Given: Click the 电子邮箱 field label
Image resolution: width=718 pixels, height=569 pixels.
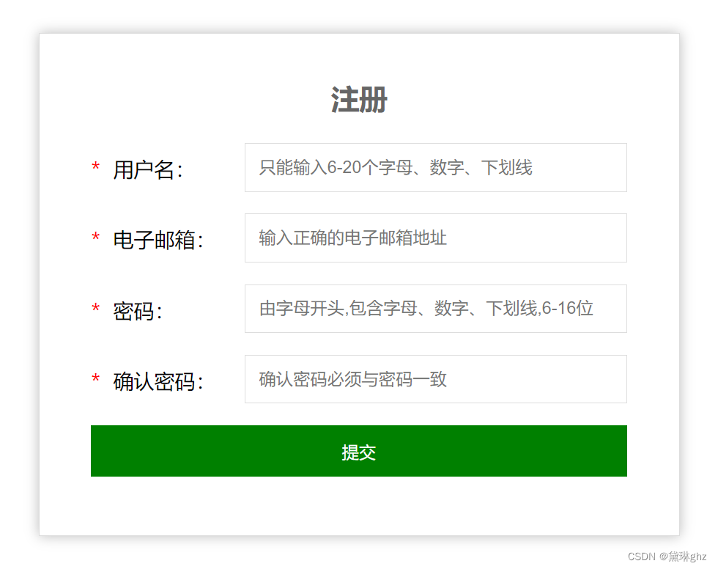Looking at the screenshot, I should click(155, 239).
